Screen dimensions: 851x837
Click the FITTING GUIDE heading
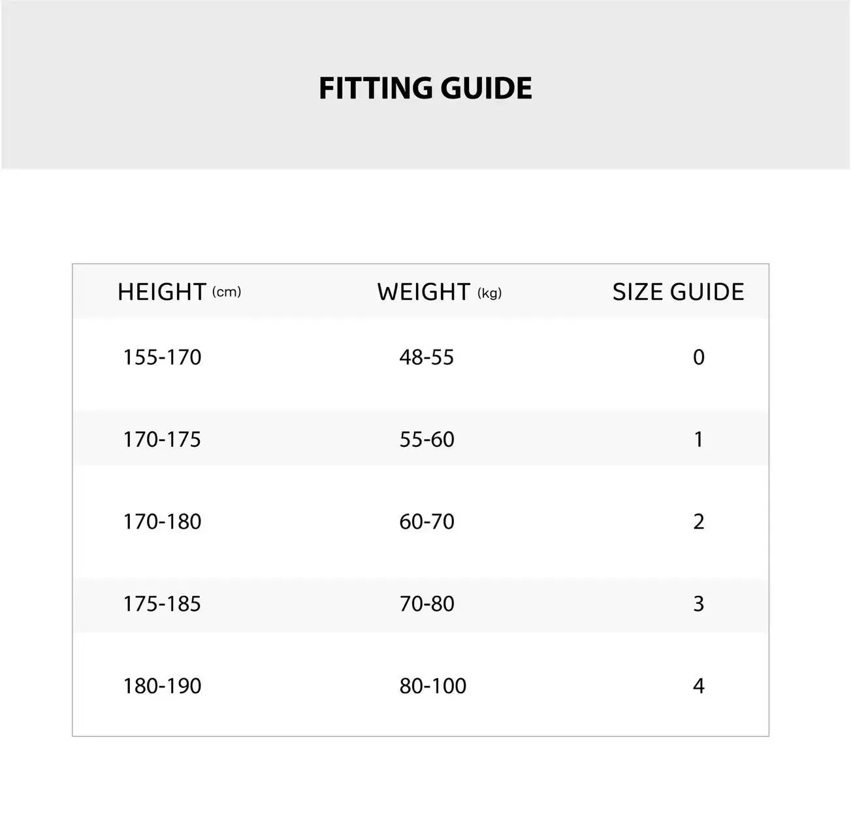tap(425, 88)
